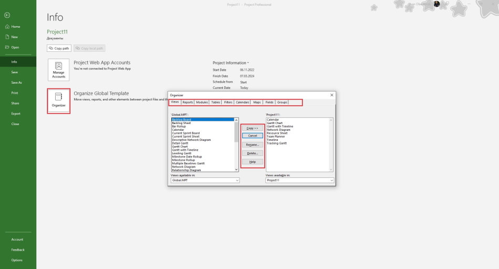Switch to the Views tab in Organizer
The width and height of the screenshot is (499, 269).
[175, 102]
